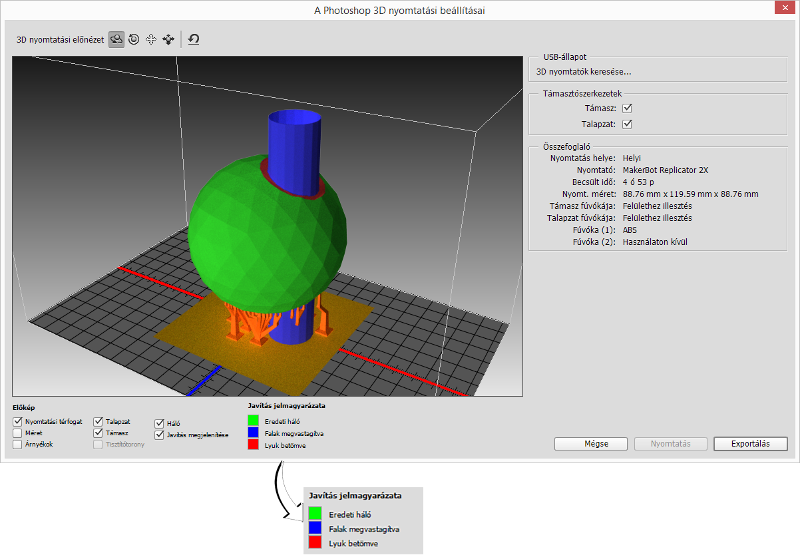The image size is (800, 559).
Task: Reset the 3D preview camera view
Action: point(194,39)
